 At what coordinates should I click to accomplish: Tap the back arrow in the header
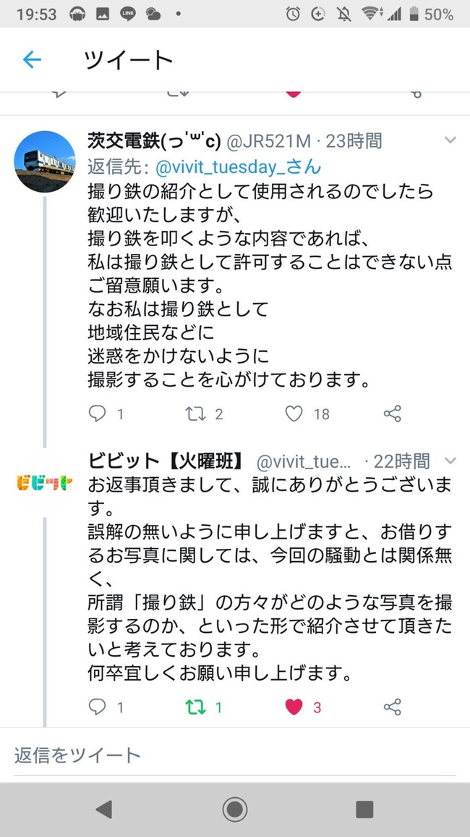point(33,59)
